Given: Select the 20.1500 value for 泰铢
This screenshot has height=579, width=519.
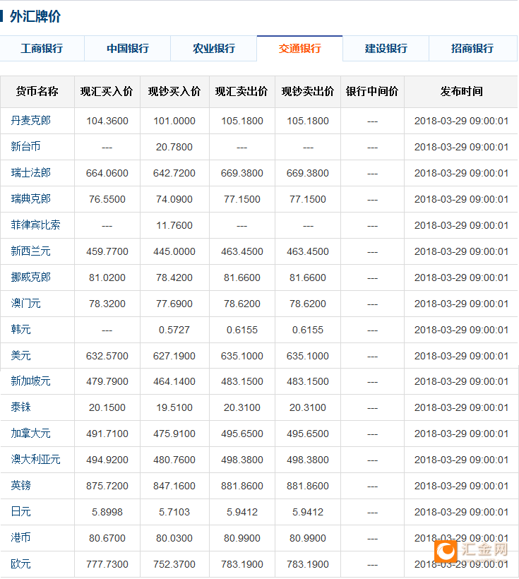Looking at the screenshot, I should [107, 407].
